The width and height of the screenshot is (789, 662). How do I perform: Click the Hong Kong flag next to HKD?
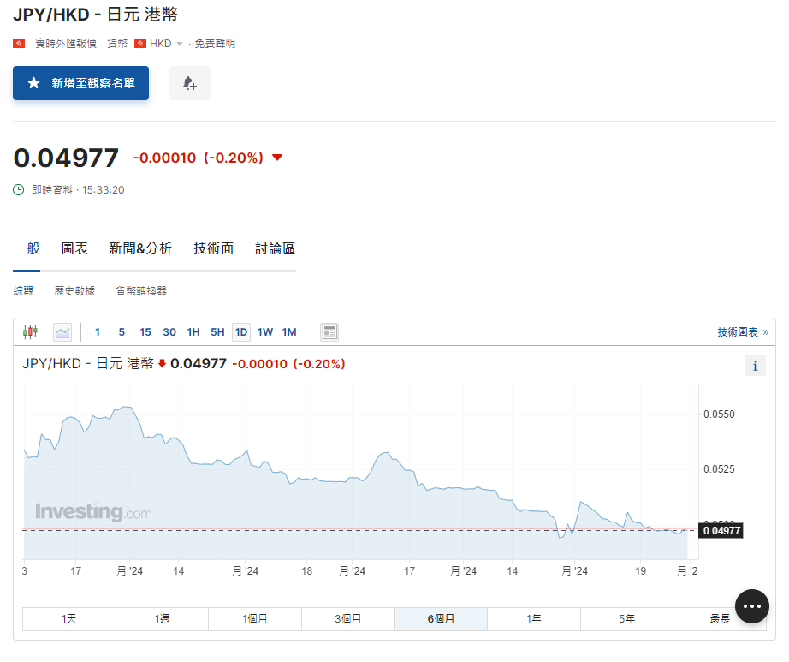(140, 44)
